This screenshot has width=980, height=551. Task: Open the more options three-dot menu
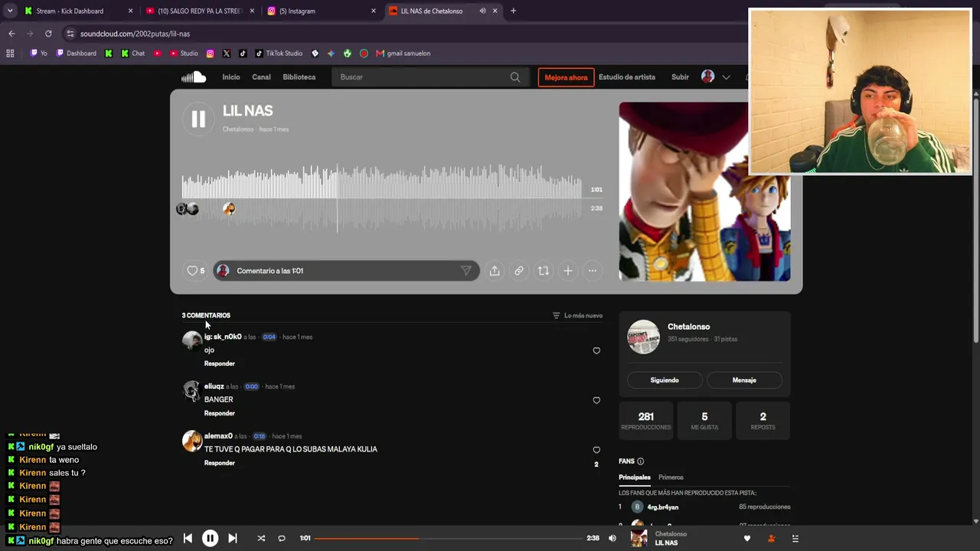tap(593, 270)
